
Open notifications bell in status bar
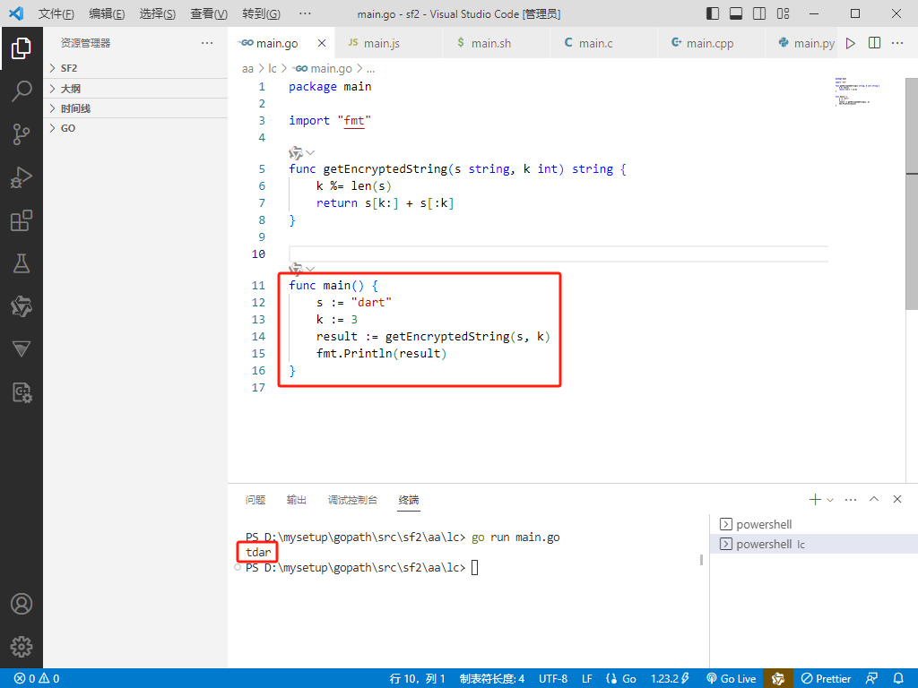[x=898, y=679]
